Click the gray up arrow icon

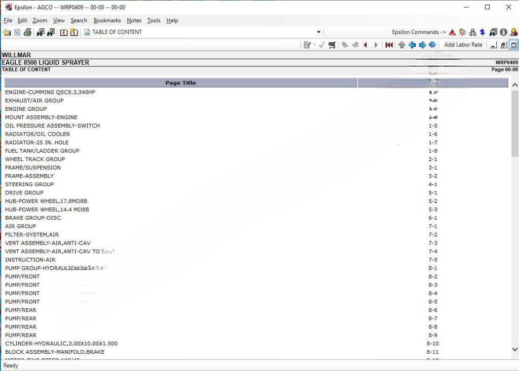click(x=402, y=45)
